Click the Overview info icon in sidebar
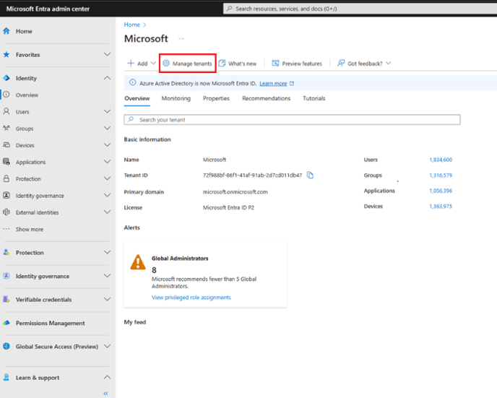The height and width of the screenshot is (398, 497). (7, 95)
